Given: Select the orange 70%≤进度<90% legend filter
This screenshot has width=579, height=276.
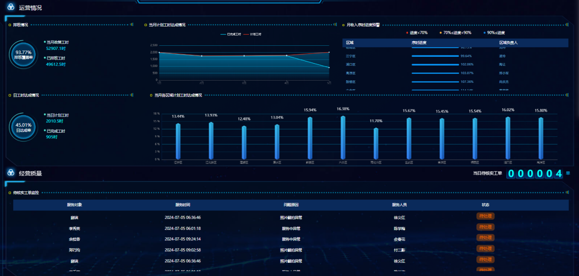Looking at the screenshot, I should 455,32.
